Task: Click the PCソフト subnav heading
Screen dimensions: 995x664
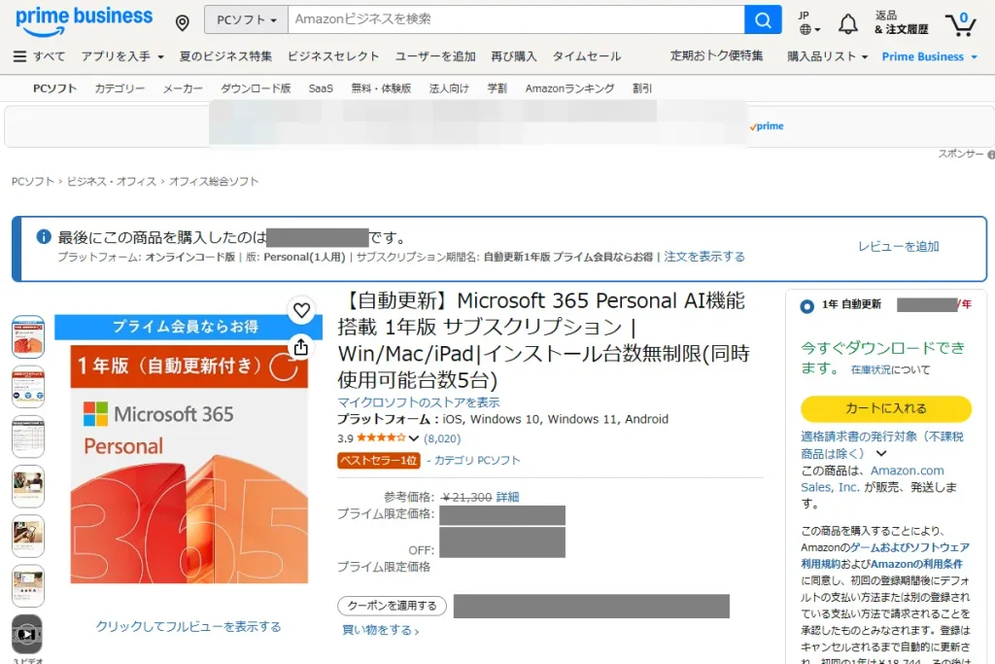Action: (x=55, y=88)
